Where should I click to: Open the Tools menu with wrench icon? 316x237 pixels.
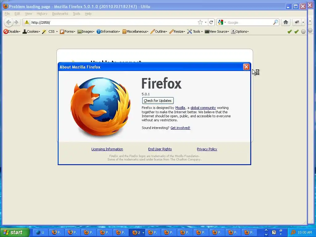click(x=195, y=31)
